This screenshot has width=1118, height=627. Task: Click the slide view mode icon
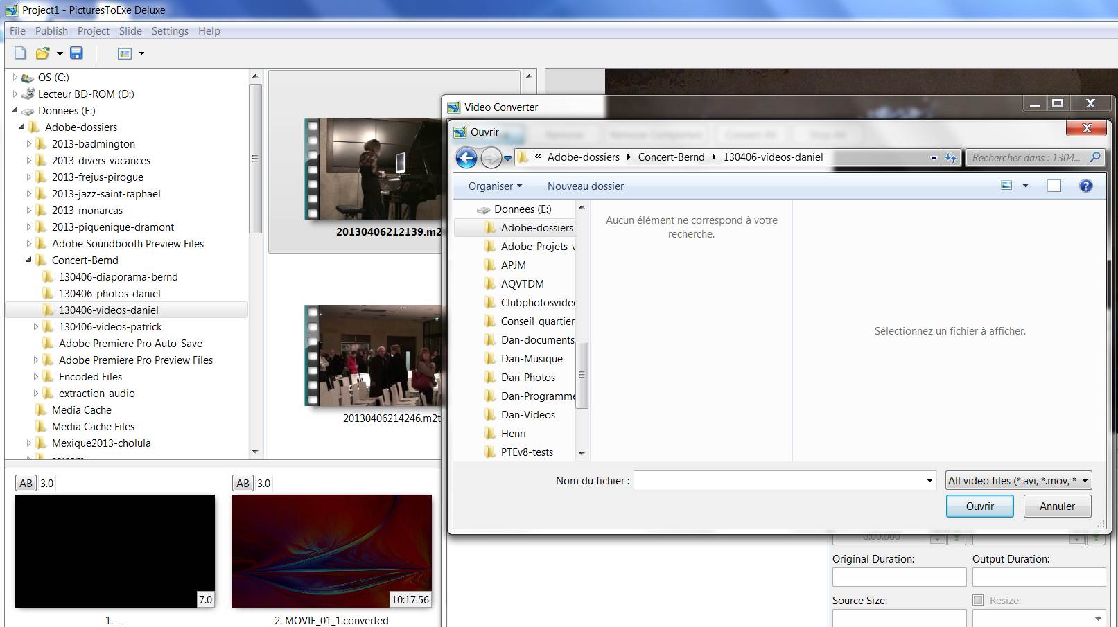[125, 53]
